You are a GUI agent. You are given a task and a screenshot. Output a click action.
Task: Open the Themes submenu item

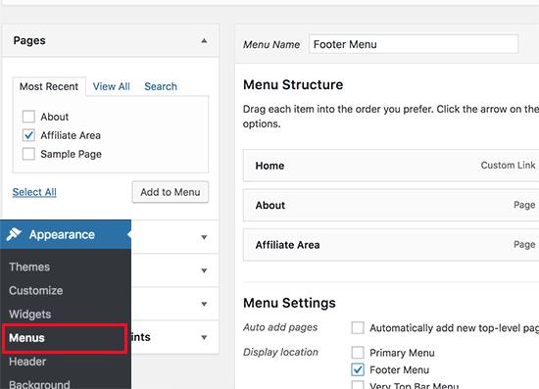tap(29, 267)
